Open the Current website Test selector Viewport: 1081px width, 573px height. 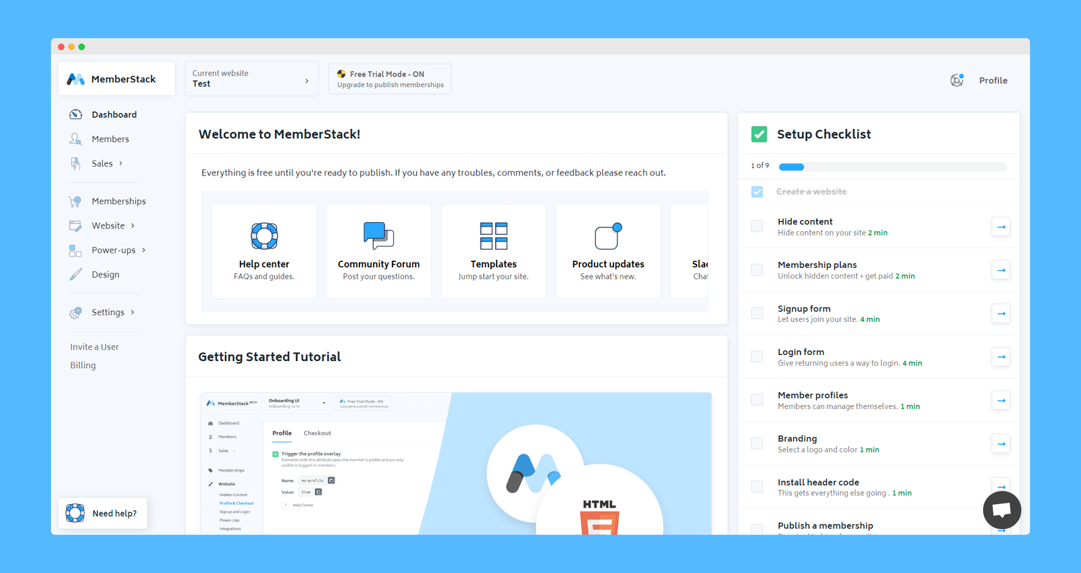point(251,79)
